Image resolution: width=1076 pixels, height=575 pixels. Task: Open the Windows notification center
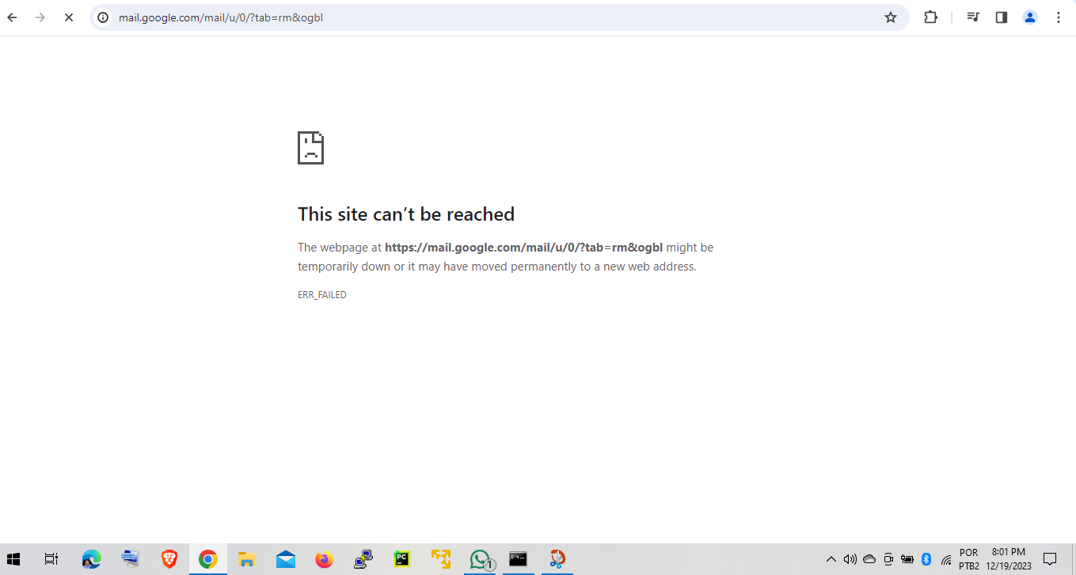pyautogui.click(x=1050, y=559)
